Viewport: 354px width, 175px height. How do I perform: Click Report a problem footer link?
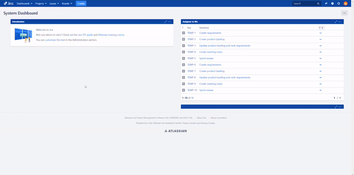click(x=218, y=118)
